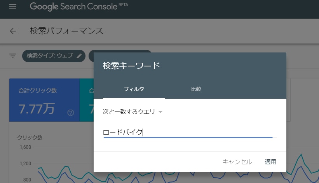
Task: Click the 1,600 chart axis value
Action: click(25, 147)
